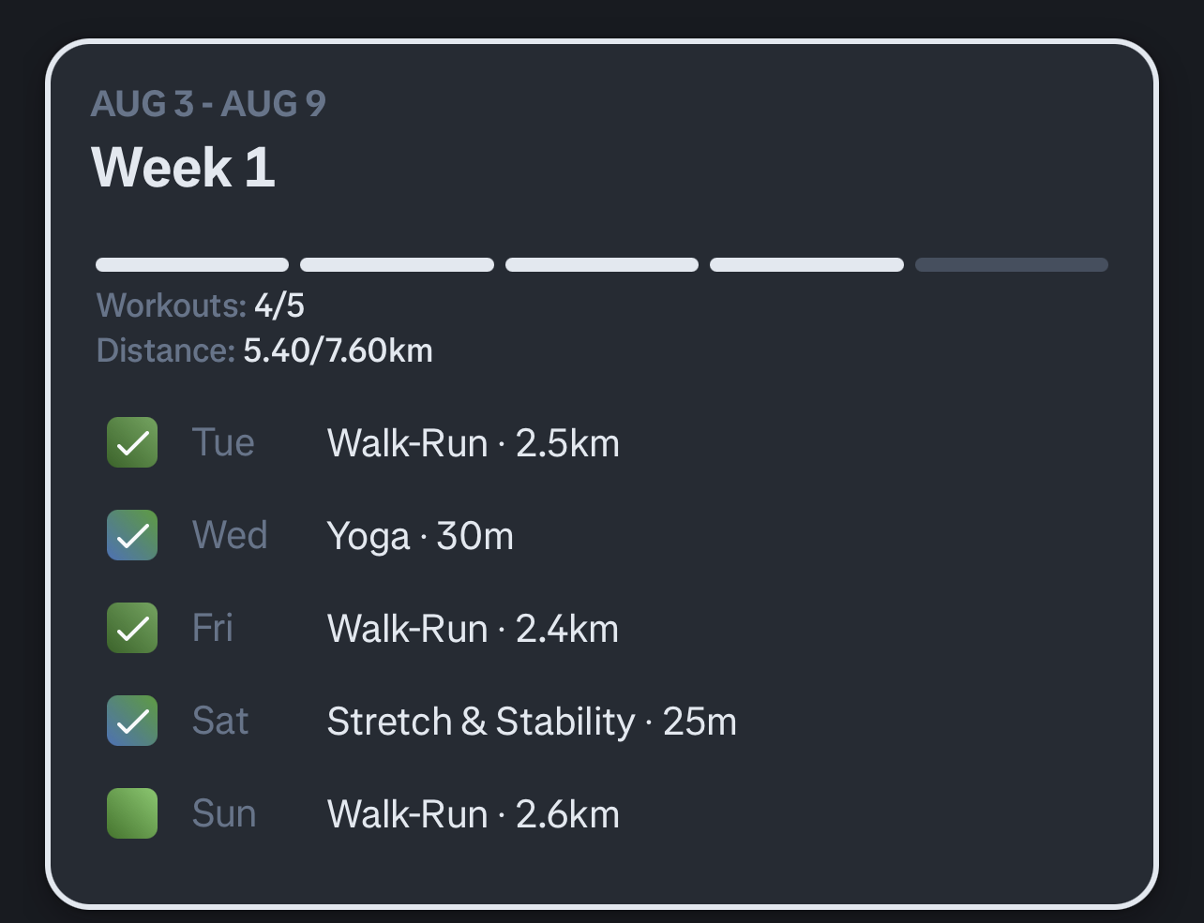Open the Walk-Run · 2.4km workout
Viewport: 1204px width, 923px height.
tap(474, 629)
